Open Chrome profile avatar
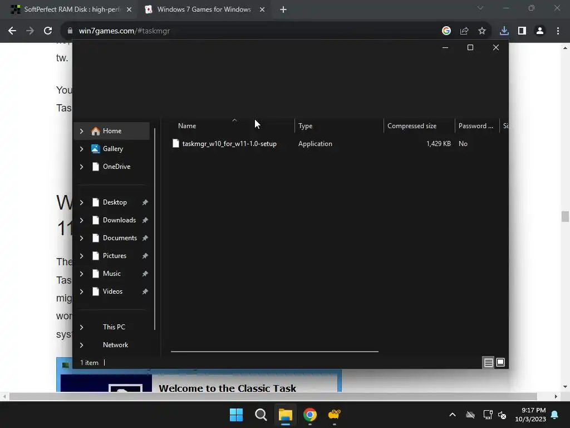 pos(540,31)
